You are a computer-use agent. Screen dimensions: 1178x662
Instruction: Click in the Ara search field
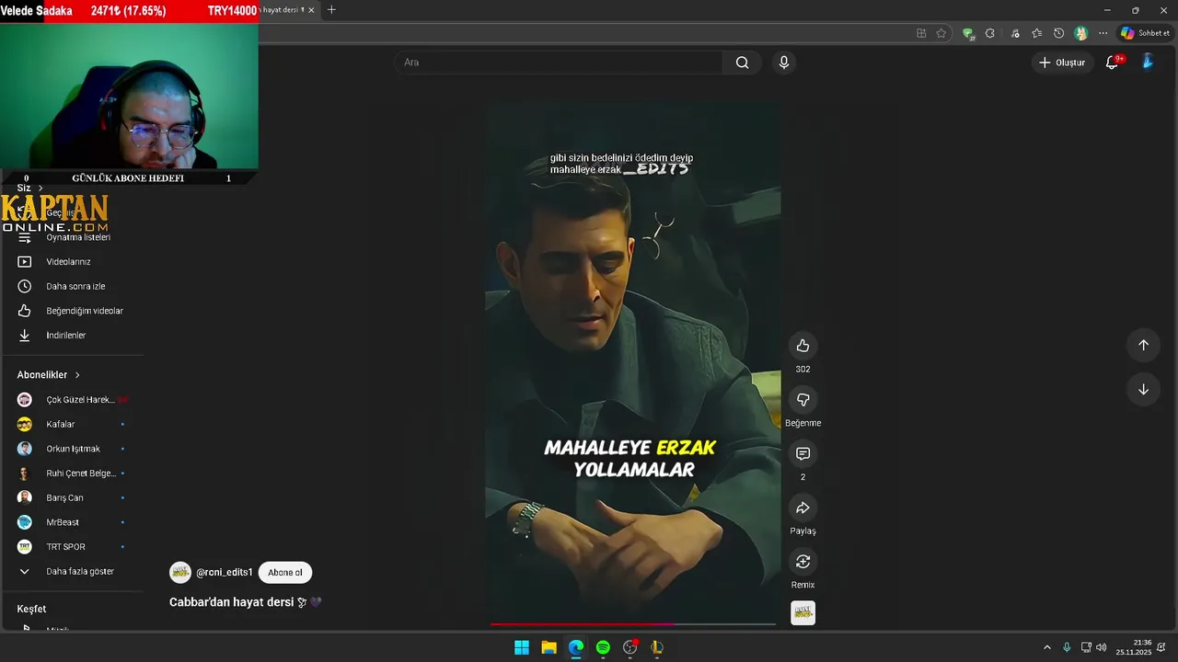560,63
